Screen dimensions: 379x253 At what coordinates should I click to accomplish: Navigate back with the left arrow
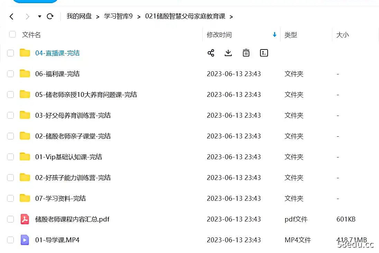click(x=11, y=16)
